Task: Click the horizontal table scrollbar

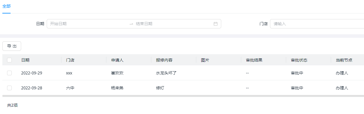Action: pos(183,96)
